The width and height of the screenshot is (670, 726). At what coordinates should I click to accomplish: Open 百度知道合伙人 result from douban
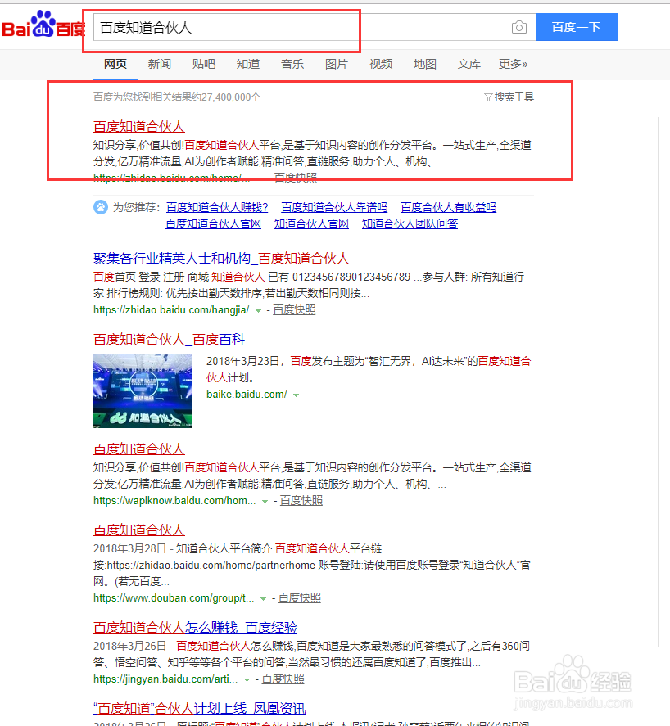coord(139,530)
